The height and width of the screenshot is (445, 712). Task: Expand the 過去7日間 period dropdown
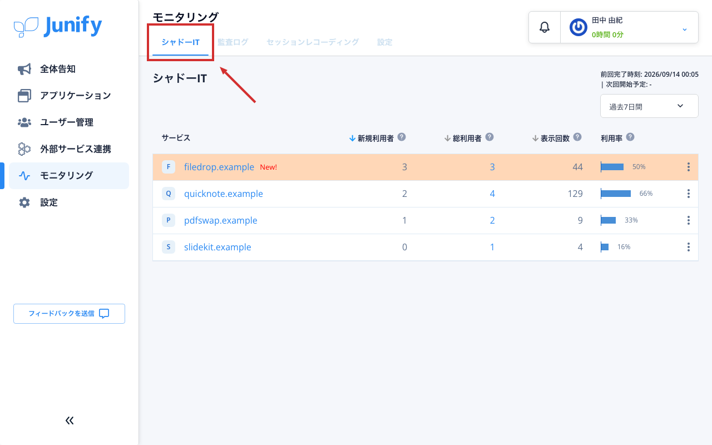649,106
